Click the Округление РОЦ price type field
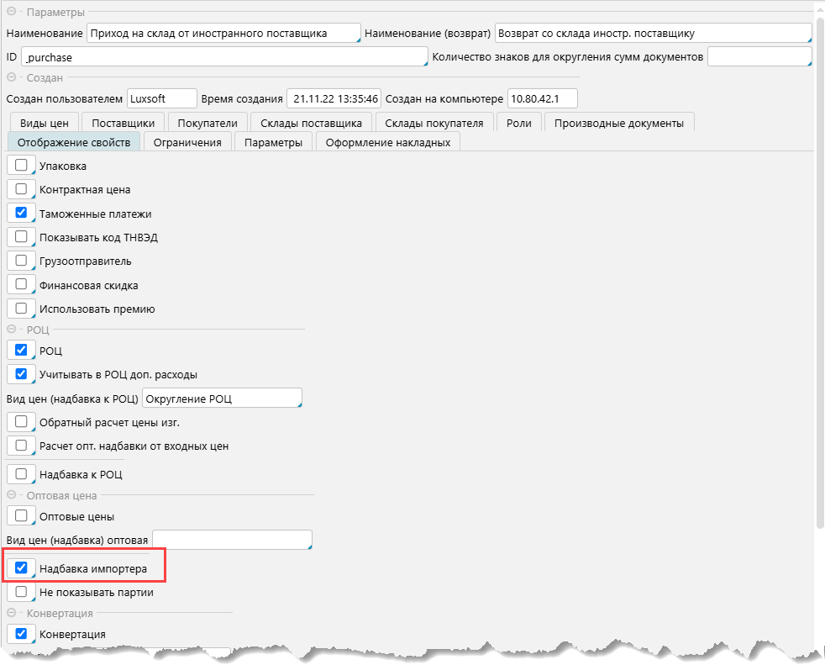Viewport: 825px width, 665px height. click(222, 398)
